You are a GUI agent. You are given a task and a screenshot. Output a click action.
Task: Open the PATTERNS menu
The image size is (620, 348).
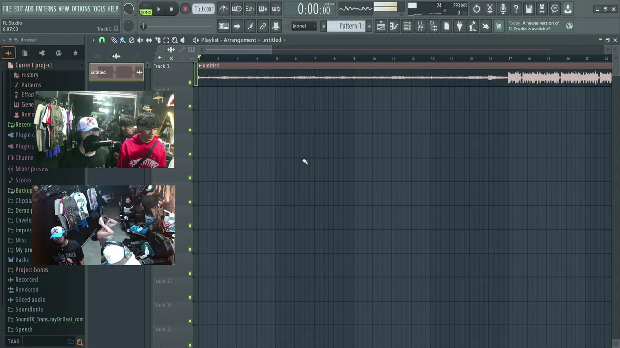tap(46, 9)
